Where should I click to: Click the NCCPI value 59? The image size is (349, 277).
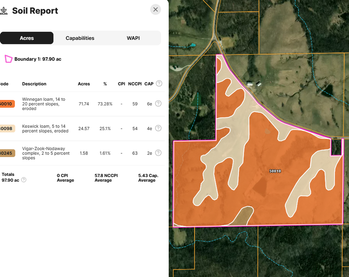pyautogui.click(x=135, y=104)
